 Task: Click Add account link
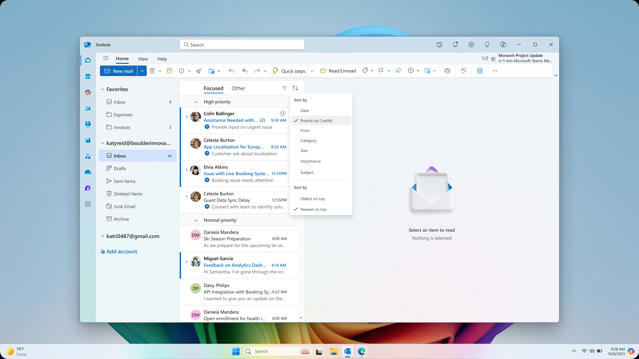(x=118, y=251)
